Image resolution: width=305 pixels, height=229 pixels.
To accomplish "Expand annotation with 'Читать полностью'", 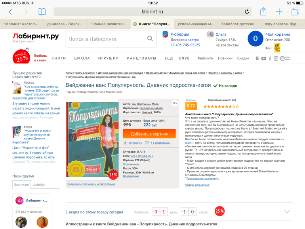I will 197,185.
